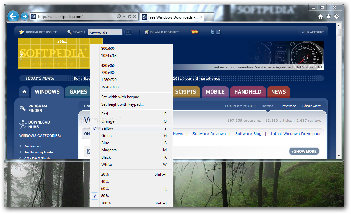Open the SCRIPTS category tab
Viewport: 351px width, 214px height.
pyautogui.click(x=186, y=92)
